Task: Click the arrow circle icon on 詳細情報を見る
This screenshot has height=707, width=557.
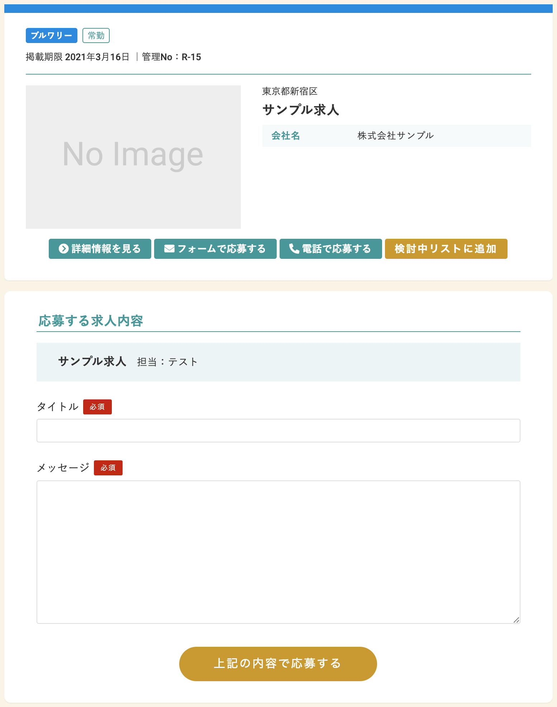Action: (x=63, y=249)
